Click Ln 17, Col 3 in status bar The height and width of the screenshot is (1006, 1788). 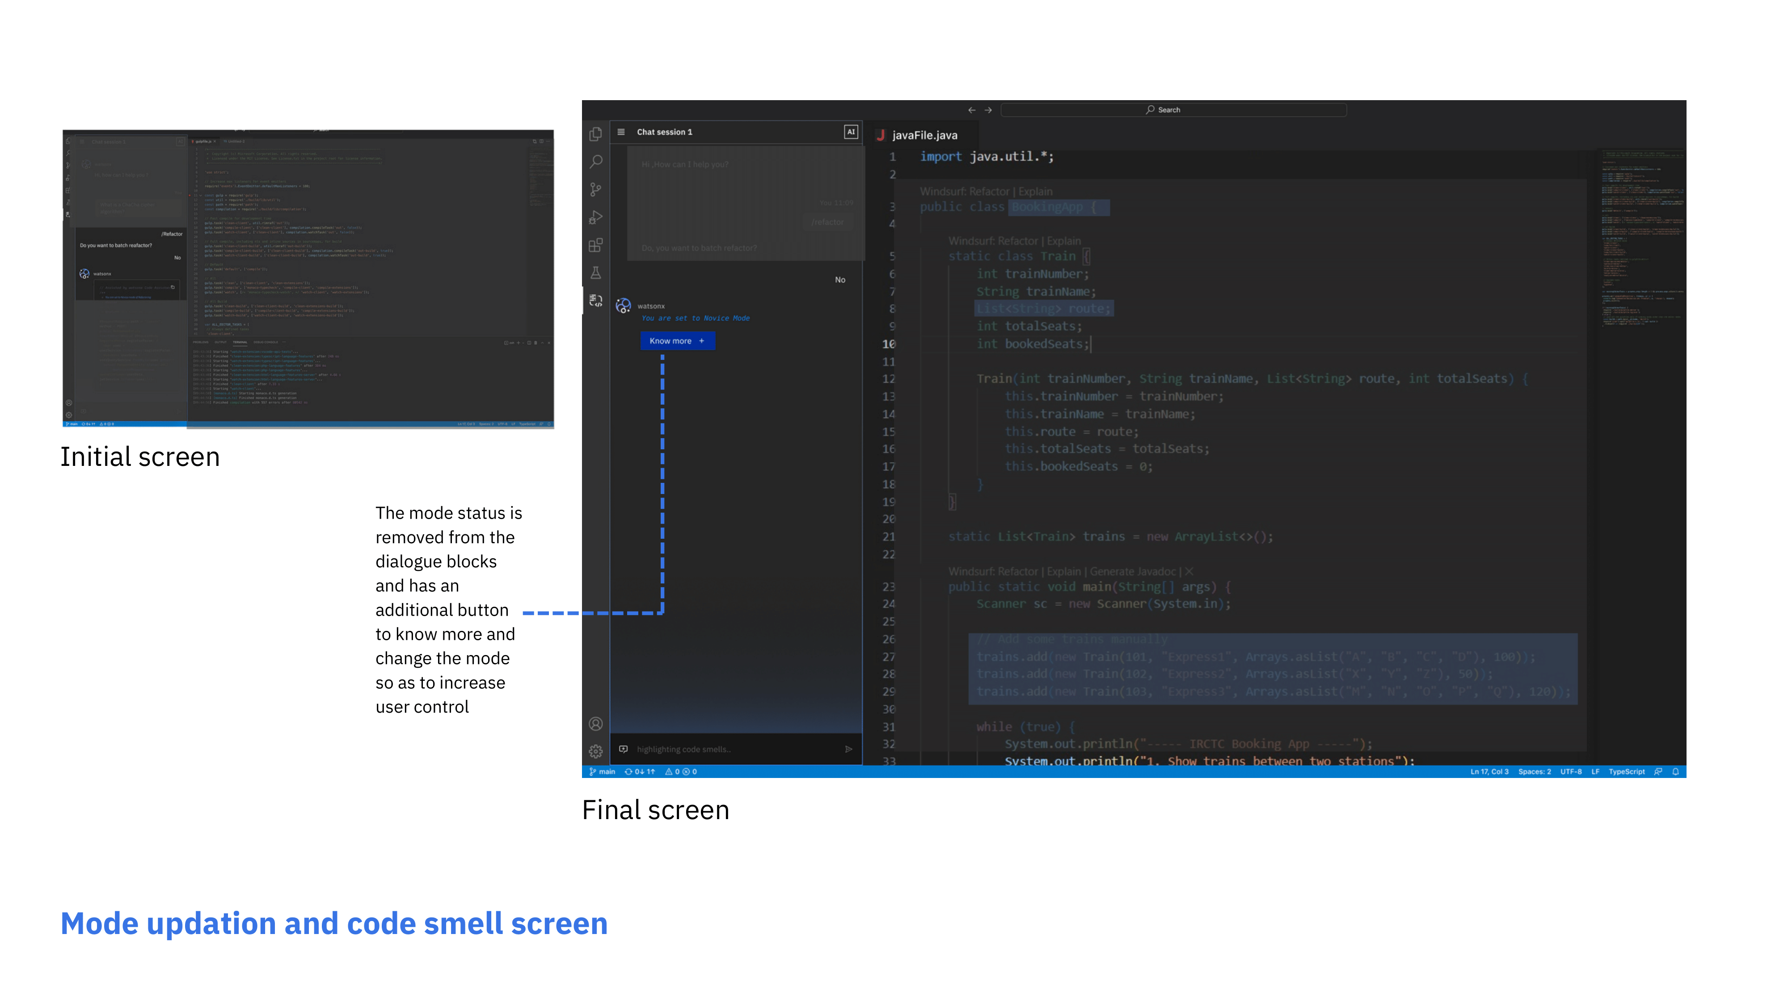click(1489, 771)
